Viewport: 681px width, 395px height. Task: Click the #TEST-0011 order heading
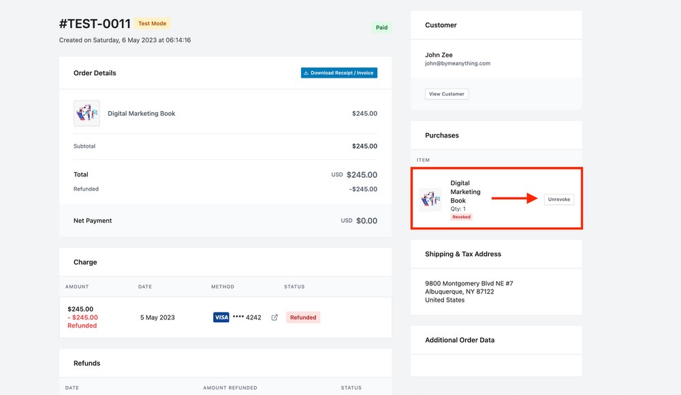click(x=95, y=24)
